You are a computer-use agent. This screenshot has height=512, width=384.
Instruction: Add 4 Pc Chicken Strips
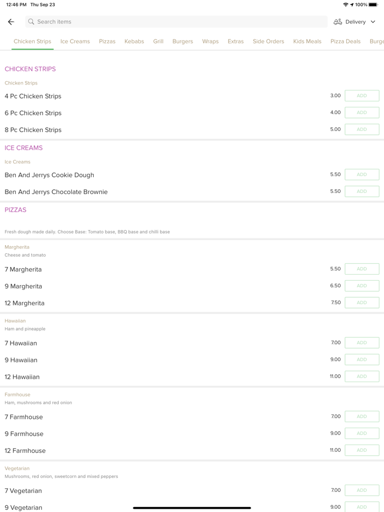point(362,96)
